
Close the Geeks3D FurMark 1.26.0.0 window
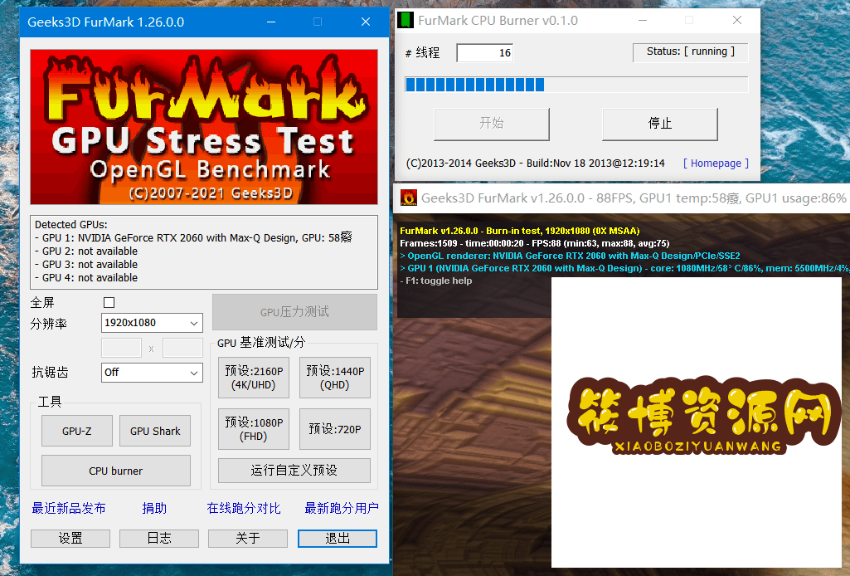pyautogui.click(x=366, y=22)
